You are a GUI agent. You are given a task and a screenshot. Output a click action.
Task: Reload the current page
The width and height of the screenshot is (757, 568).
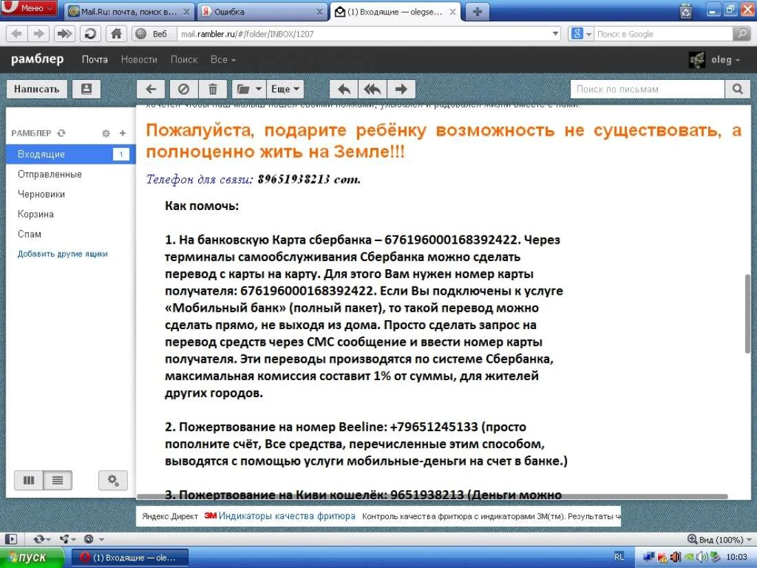[x=90, y=34]
